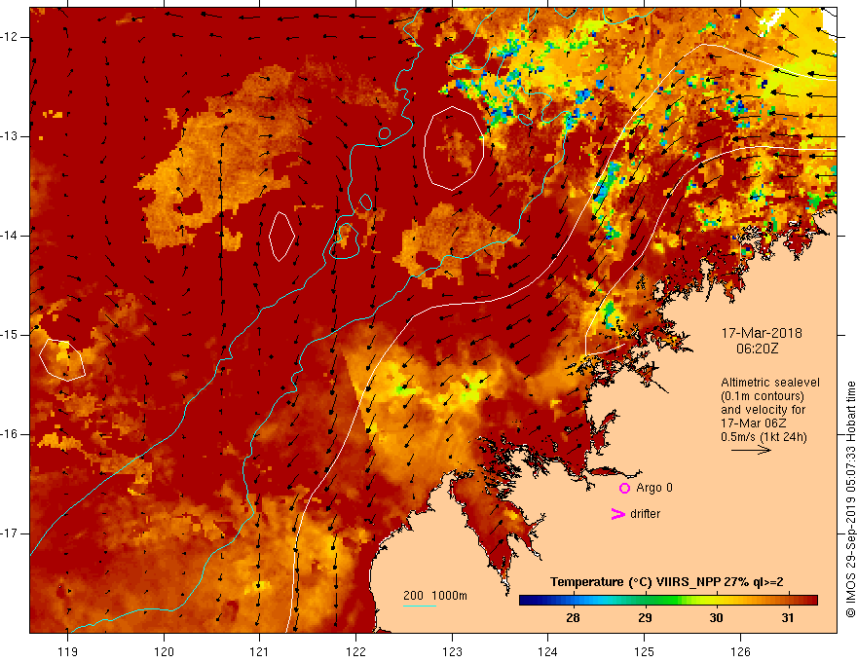The width and height of the screenshot is (857, 662).
Task: Click the 'Temperature (°C) VIIRS_NPP 27% ql>=2' title
Action: coord(666,582)
